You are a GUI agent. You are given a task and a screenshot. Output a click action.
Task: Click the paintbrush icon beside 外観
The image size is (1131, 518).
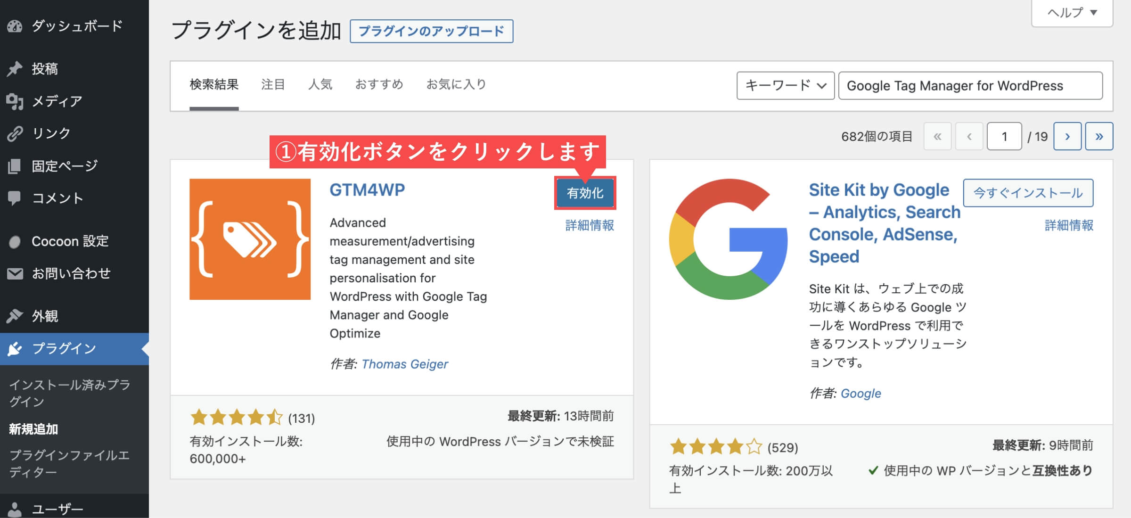(15, 315)
